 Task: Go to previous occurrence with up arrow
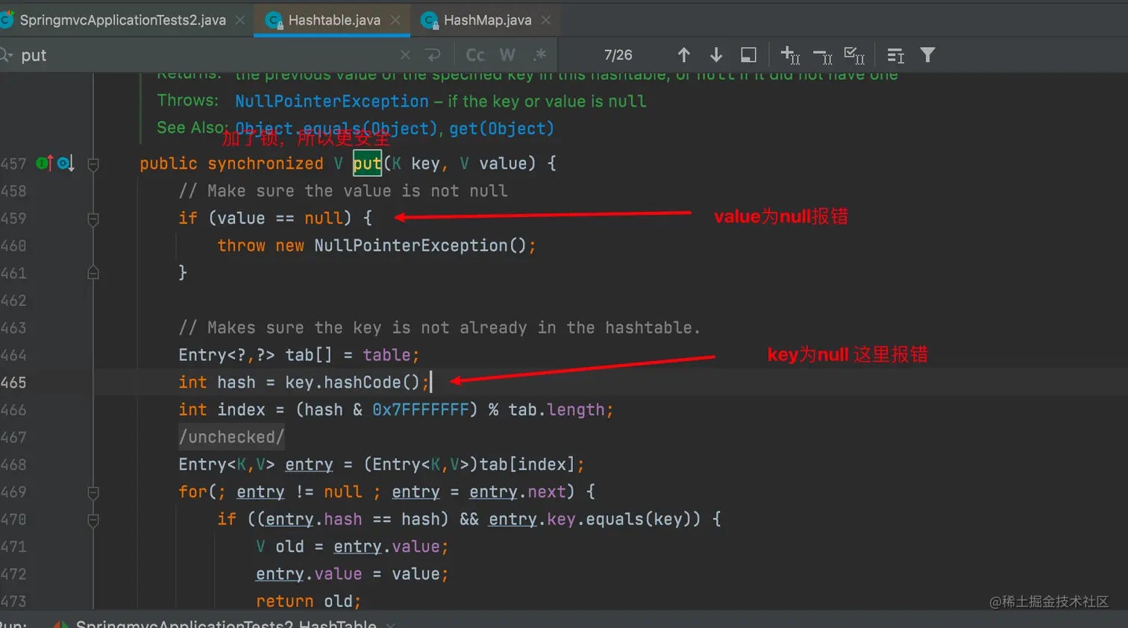(683, 55)
